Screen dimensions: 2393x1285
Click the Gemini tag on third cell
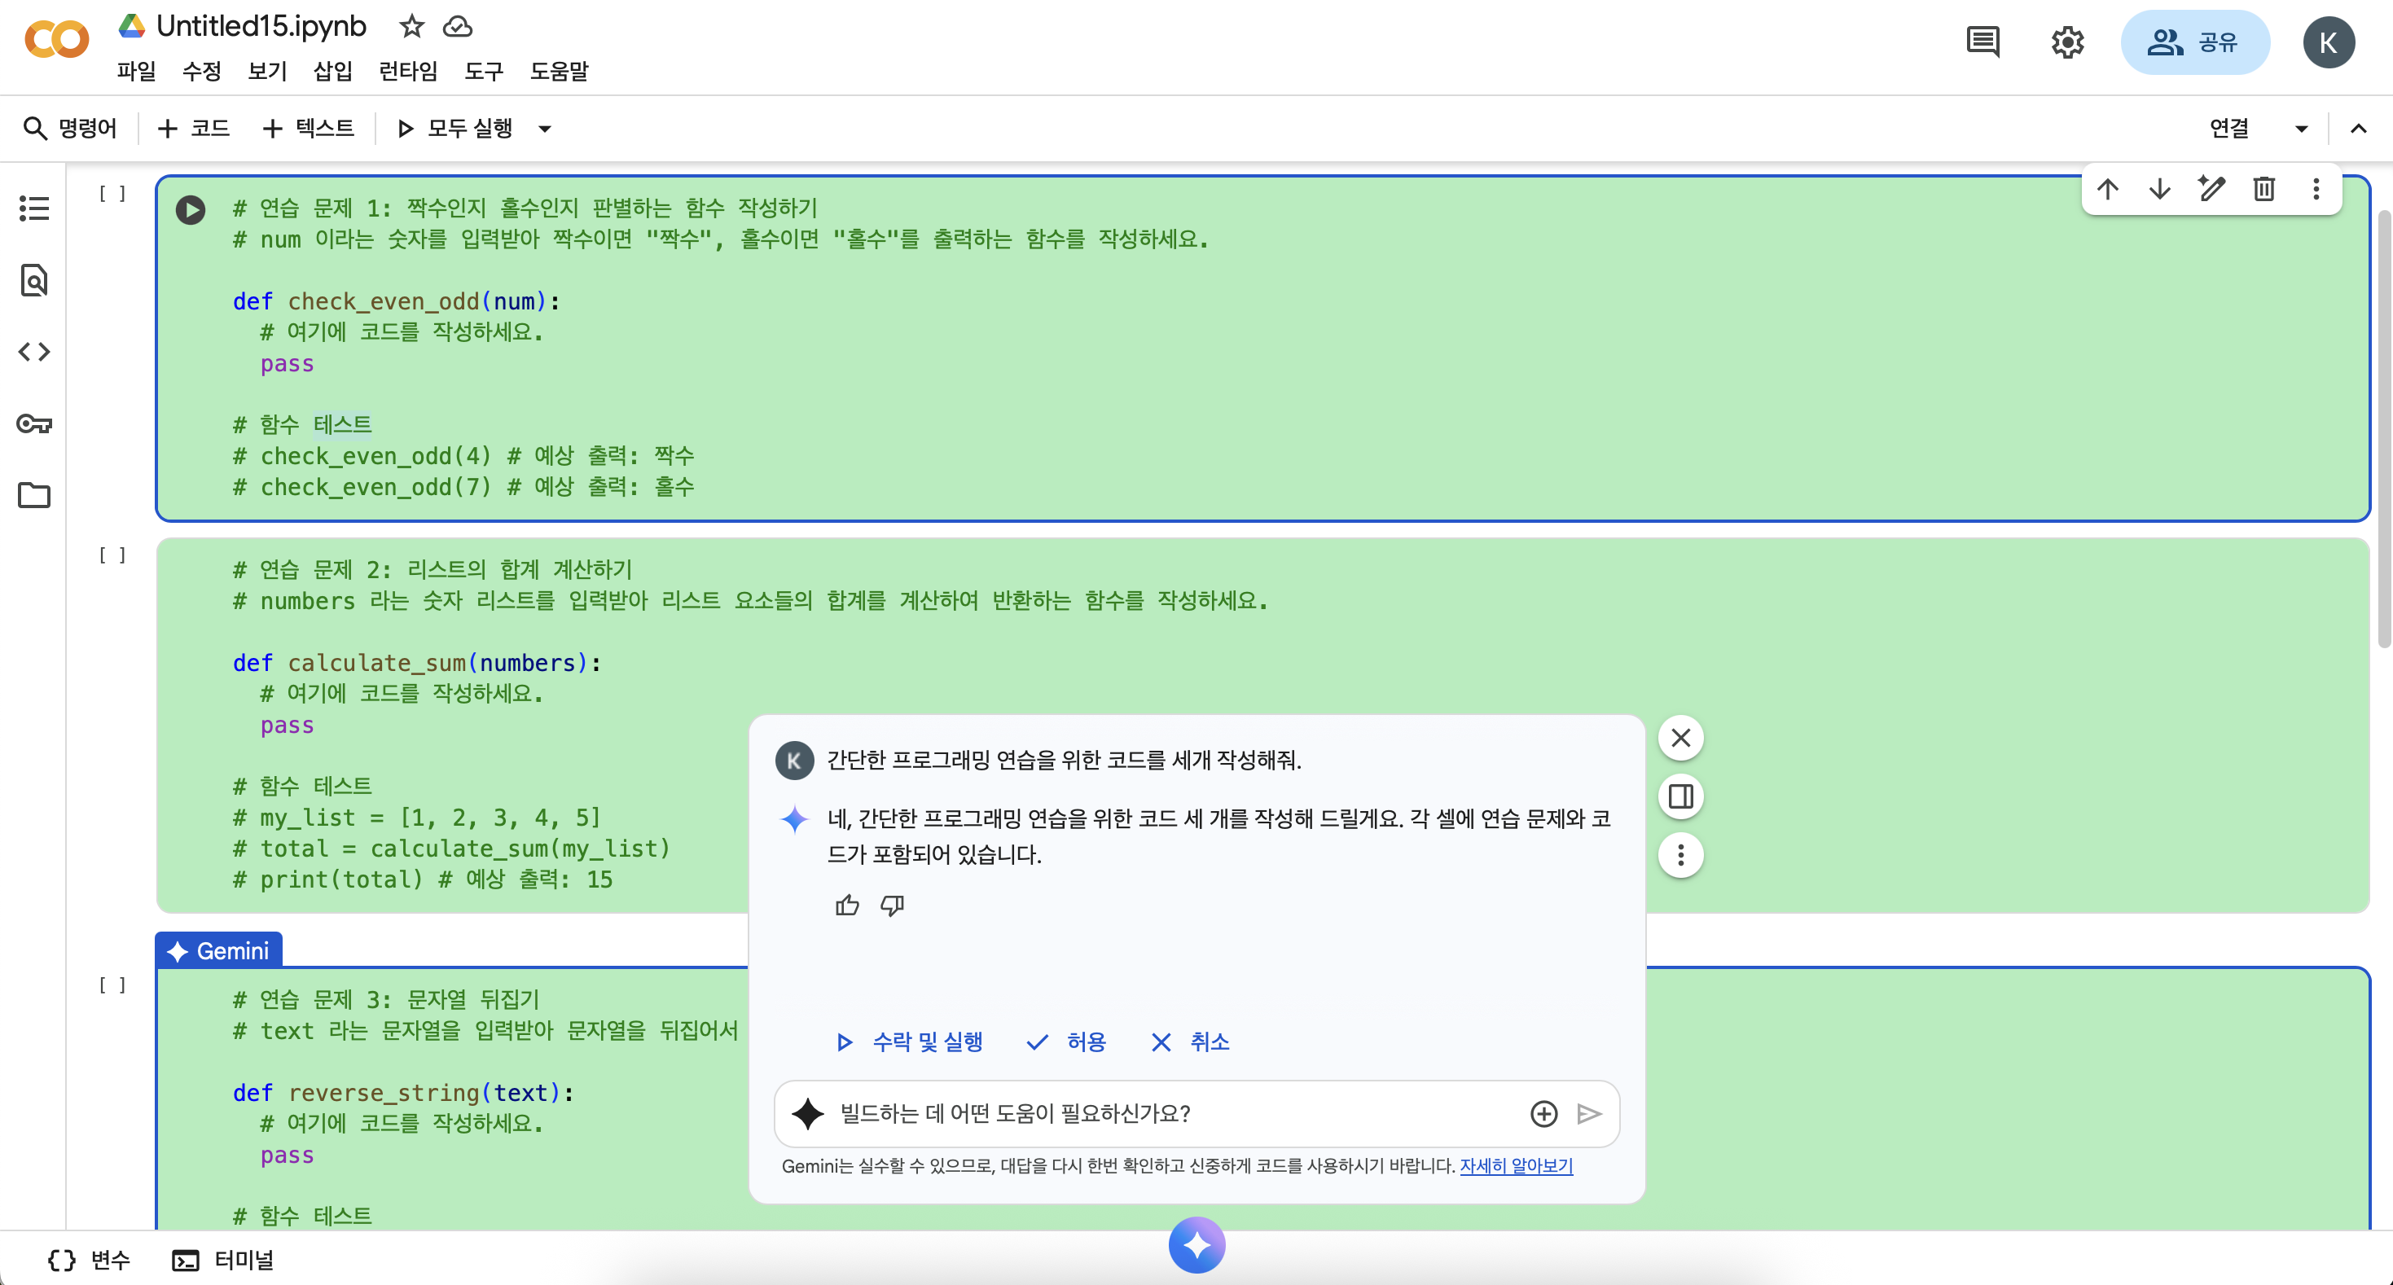pyautogui.click(x=218, y=951)
